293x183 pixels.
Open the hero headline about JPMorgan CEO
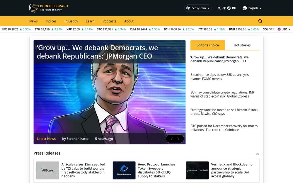pos(97,52)
